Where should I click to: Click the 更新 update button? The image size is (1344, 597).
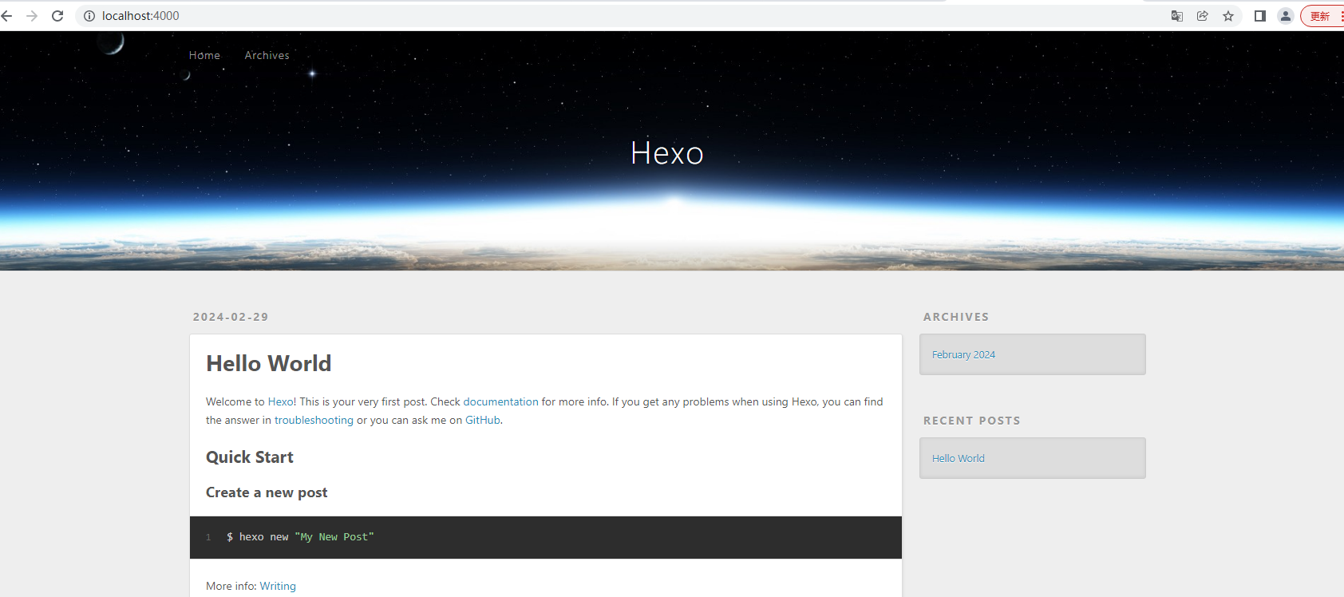(1321, 16)
